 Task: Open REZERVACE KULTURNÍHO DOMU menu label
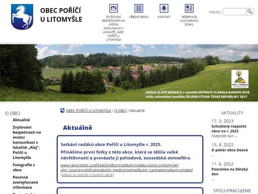pos(189,21)
